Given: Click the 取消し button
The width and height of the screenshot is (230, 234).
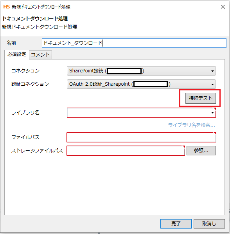Looking at the screenshot, I should (x=209, y=224).
